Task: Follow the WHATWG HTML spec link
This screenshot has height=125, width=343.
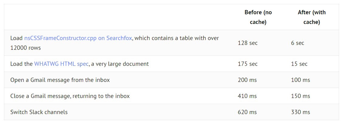Action: (x=61, y=64)
